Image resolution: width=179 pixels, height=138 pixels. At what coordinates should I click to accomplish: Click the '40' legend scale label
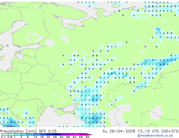point(74,137)
